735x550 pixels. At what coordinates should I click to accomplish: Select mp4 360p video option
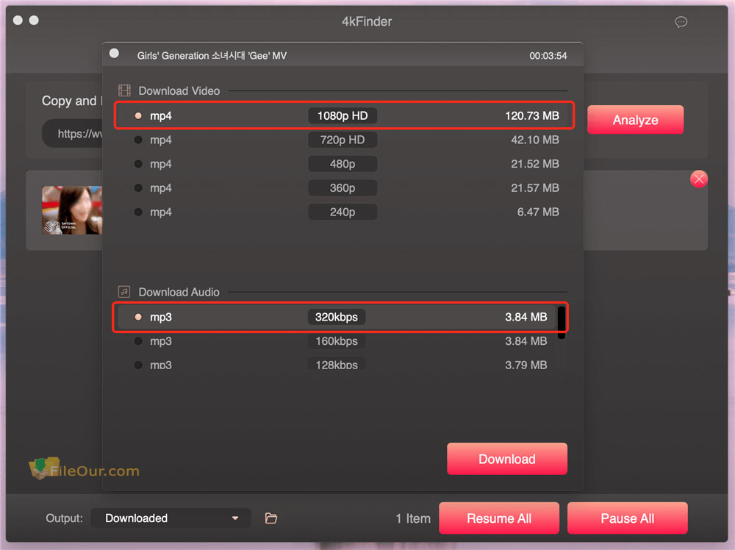[x=345, y=187]
